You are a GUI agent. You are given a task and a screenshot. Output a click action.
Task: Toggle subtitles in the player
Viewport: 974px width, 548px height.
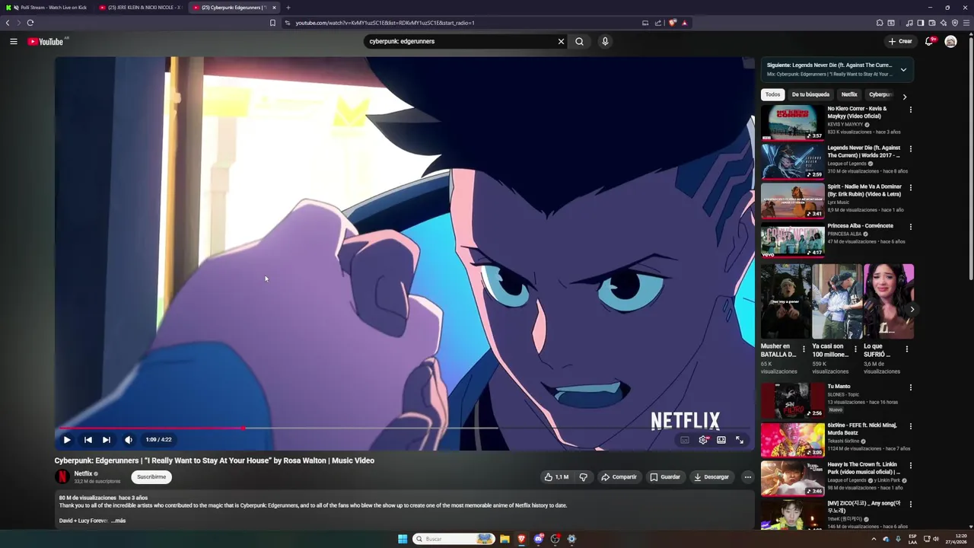coord(684,439)
